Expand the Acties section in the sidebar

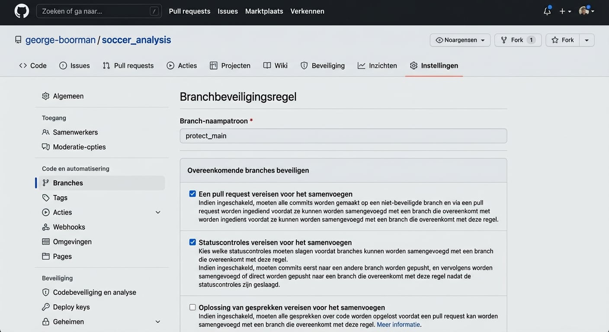pyautogui.click(x=158, y=212)
